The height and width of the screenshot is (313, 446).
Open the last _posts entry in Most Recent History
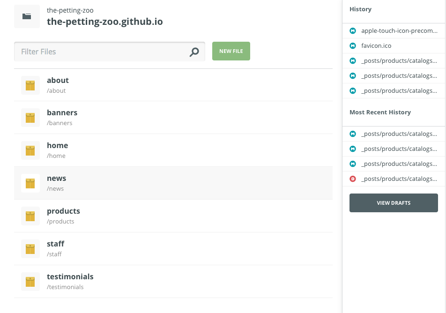399,179
